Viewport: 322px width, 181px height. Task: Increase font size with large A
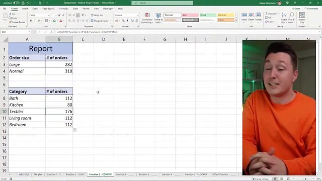[x=59, y=15]
